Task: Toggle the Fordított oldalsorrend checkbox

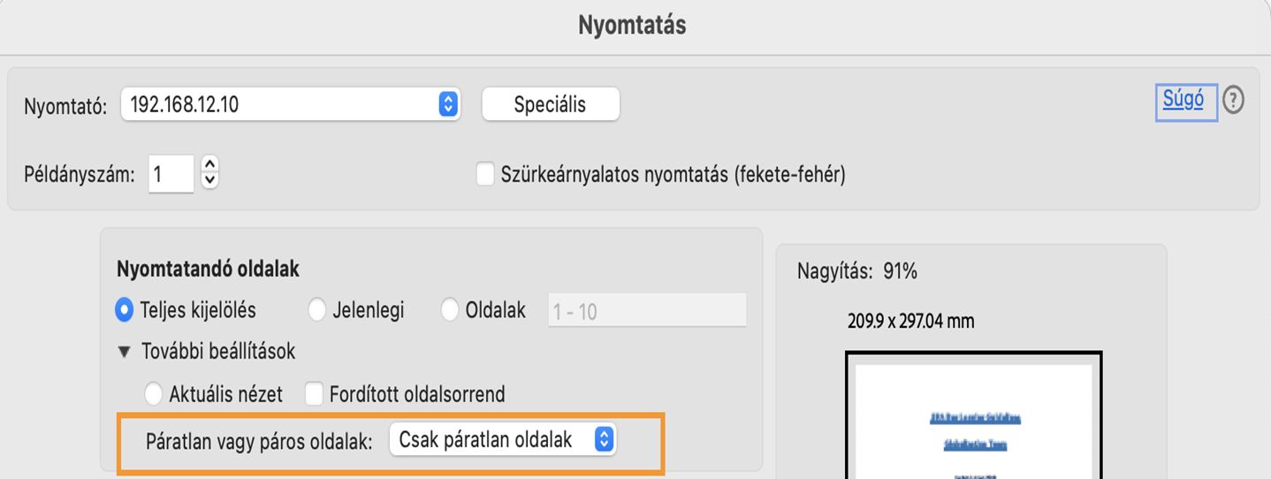Action: pos(314,393)
